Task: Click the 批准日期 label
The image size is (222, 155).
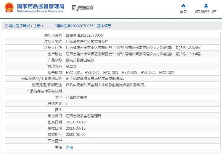Action: coord(55,122)
